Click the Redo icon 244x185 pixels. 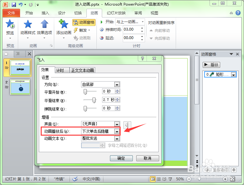[x=31, y=5]
